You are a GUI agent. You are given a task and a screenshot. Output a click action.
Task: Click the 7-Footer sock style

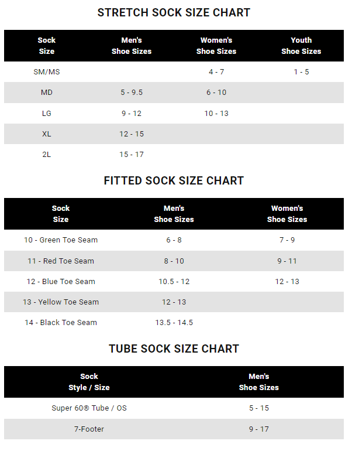89,429
